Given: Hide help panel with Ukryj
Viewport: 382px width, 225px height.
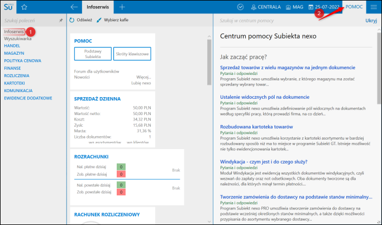Looking at the screenshot, I should click(x=371, y=21).
